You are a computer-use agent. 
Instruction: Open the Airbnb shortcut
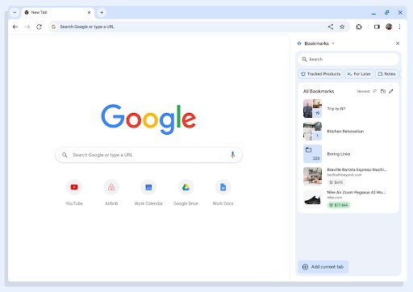111,192
